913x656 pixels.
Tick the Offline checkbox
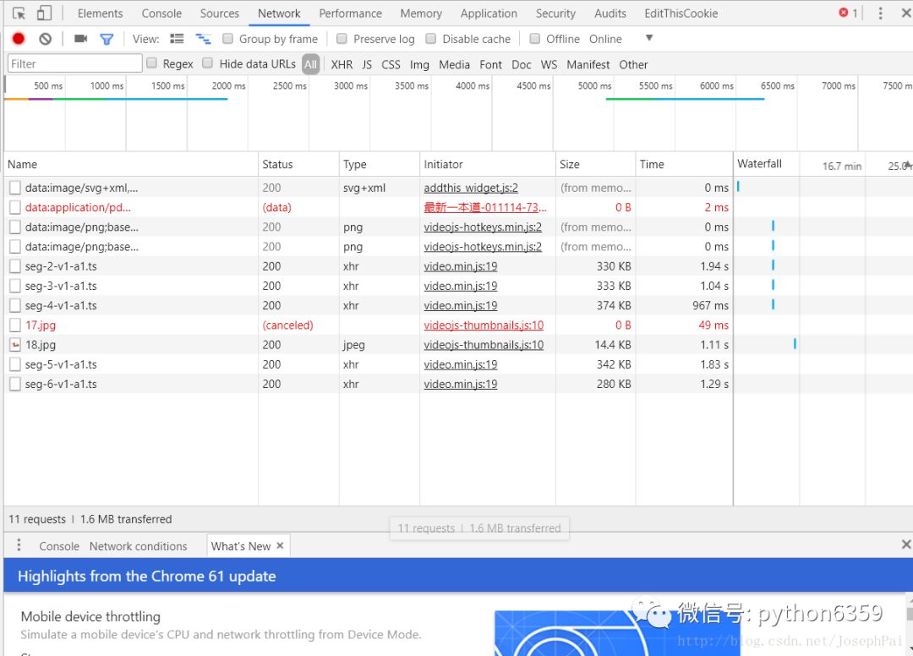tap(534, 38)
